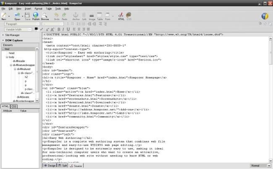Open the Normal dropdown in status bar

(x=260, y=166)
